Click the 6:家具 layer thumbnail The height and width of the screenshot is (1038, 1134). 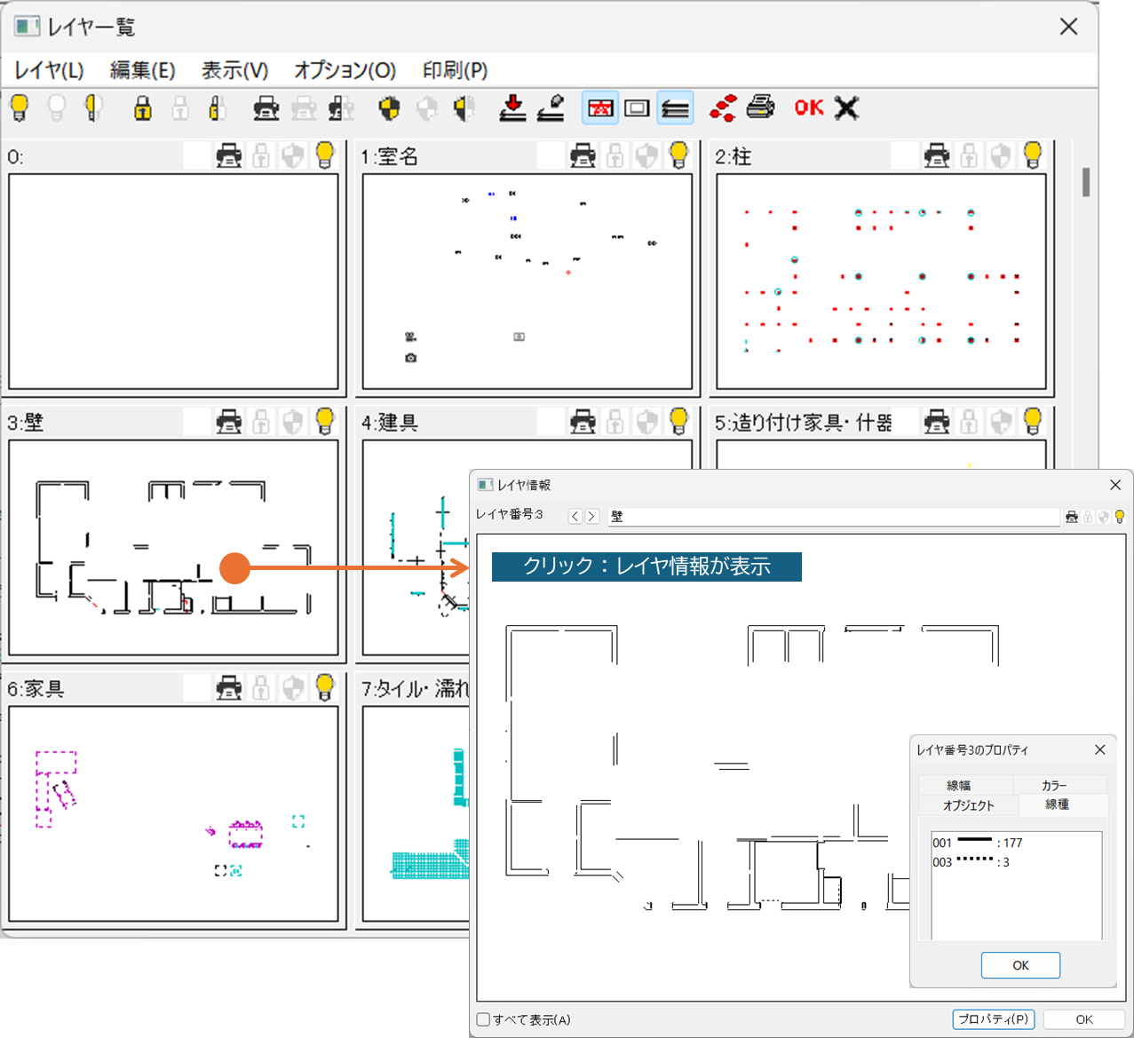[173, 813]
